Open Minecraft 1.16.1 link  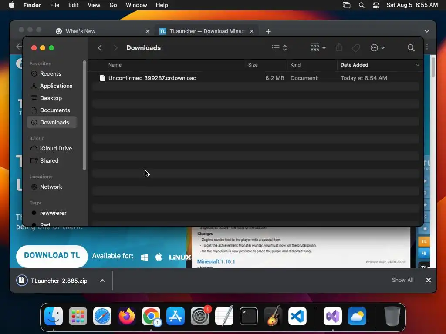[x=216, y=261]
